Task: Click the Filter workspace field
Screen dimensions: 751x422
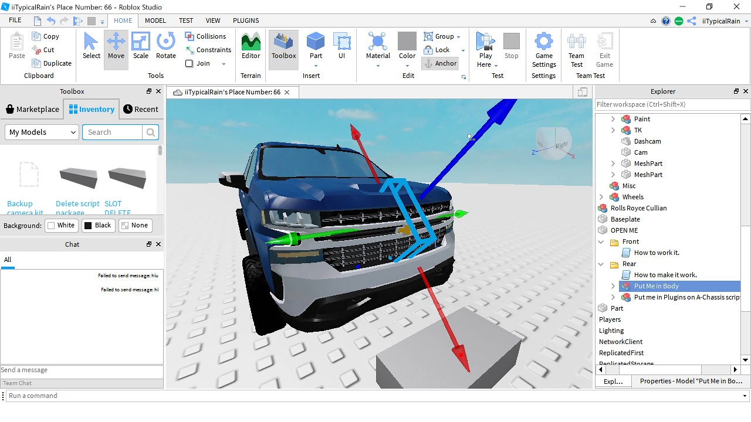Action: pyautogui.click(x=672, y=104)
